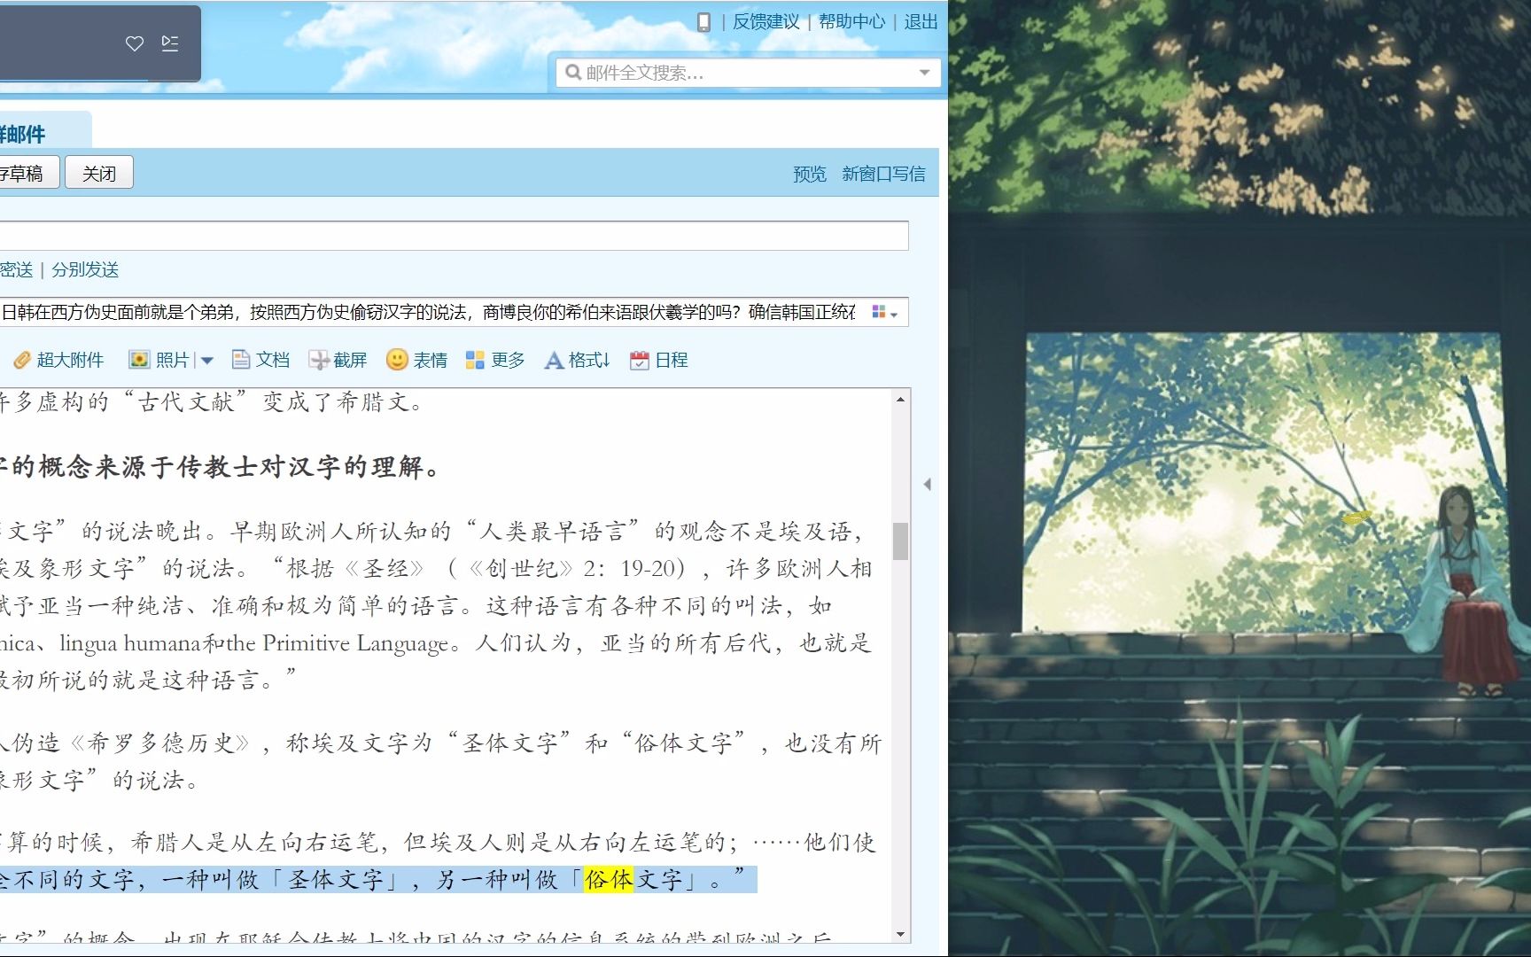Image resolution: width=1531 pixels, height=957 pixels.
Task: Click the 文档 document icon
Action: click(x=240, y=360)
